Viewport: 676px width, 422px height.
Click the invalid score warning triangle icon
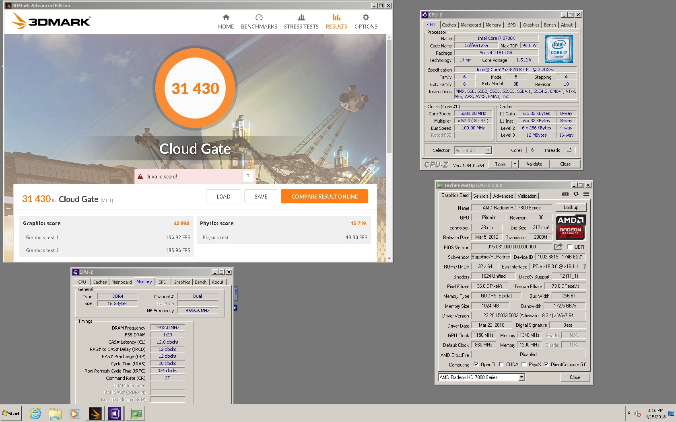[140, 176]
